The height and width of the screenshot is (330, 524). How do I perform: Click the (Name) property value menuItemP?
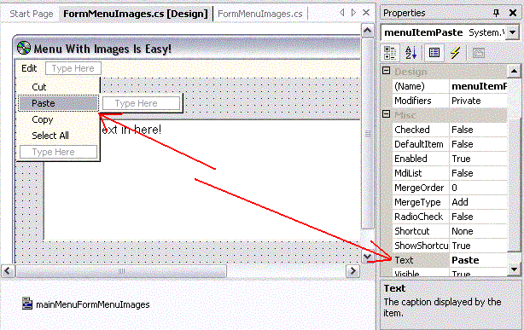(479, 86)
